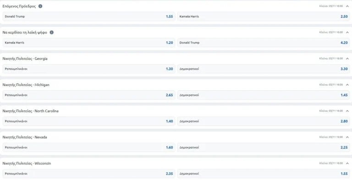Collapse the Nevada state winner market
Screen dimensions: 352x180
tap(347, 137)
